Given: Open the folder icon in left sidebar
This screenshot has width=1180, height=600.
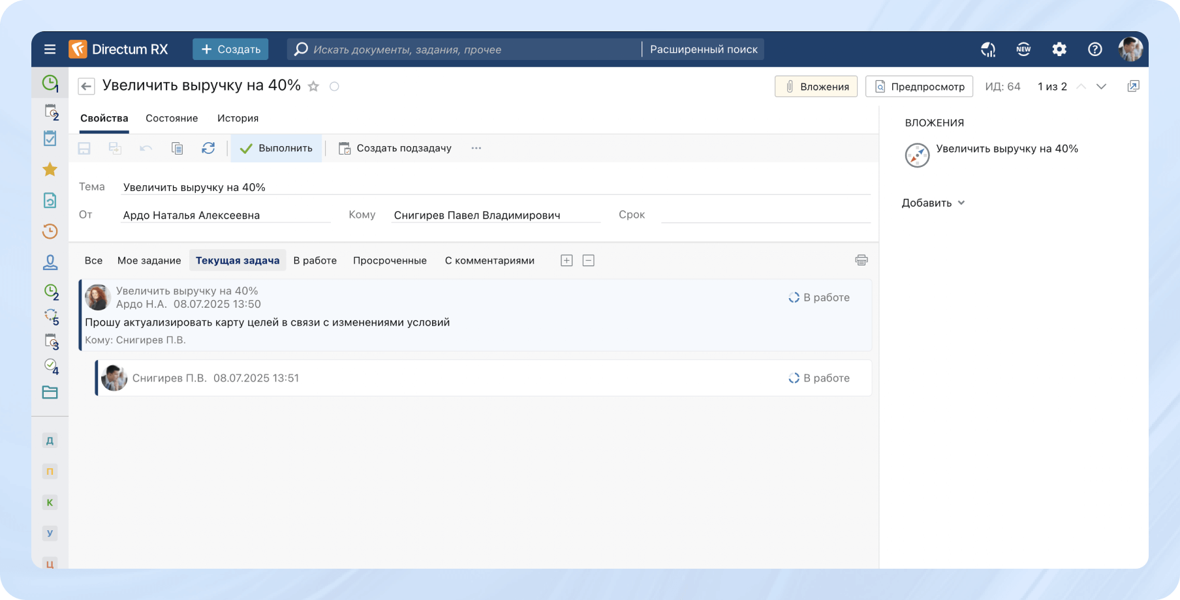Looking at the screenshot, I should [50, 393].
